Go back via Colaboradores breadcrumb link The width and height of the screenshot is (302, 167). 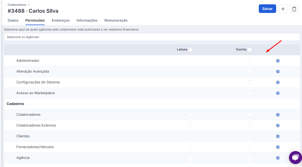coord(17,5)
